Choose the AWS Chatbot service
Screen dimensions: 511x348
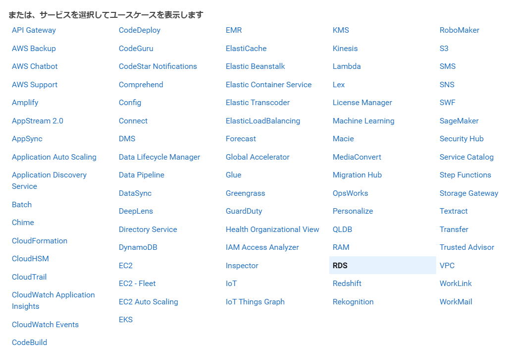[35, 66]
